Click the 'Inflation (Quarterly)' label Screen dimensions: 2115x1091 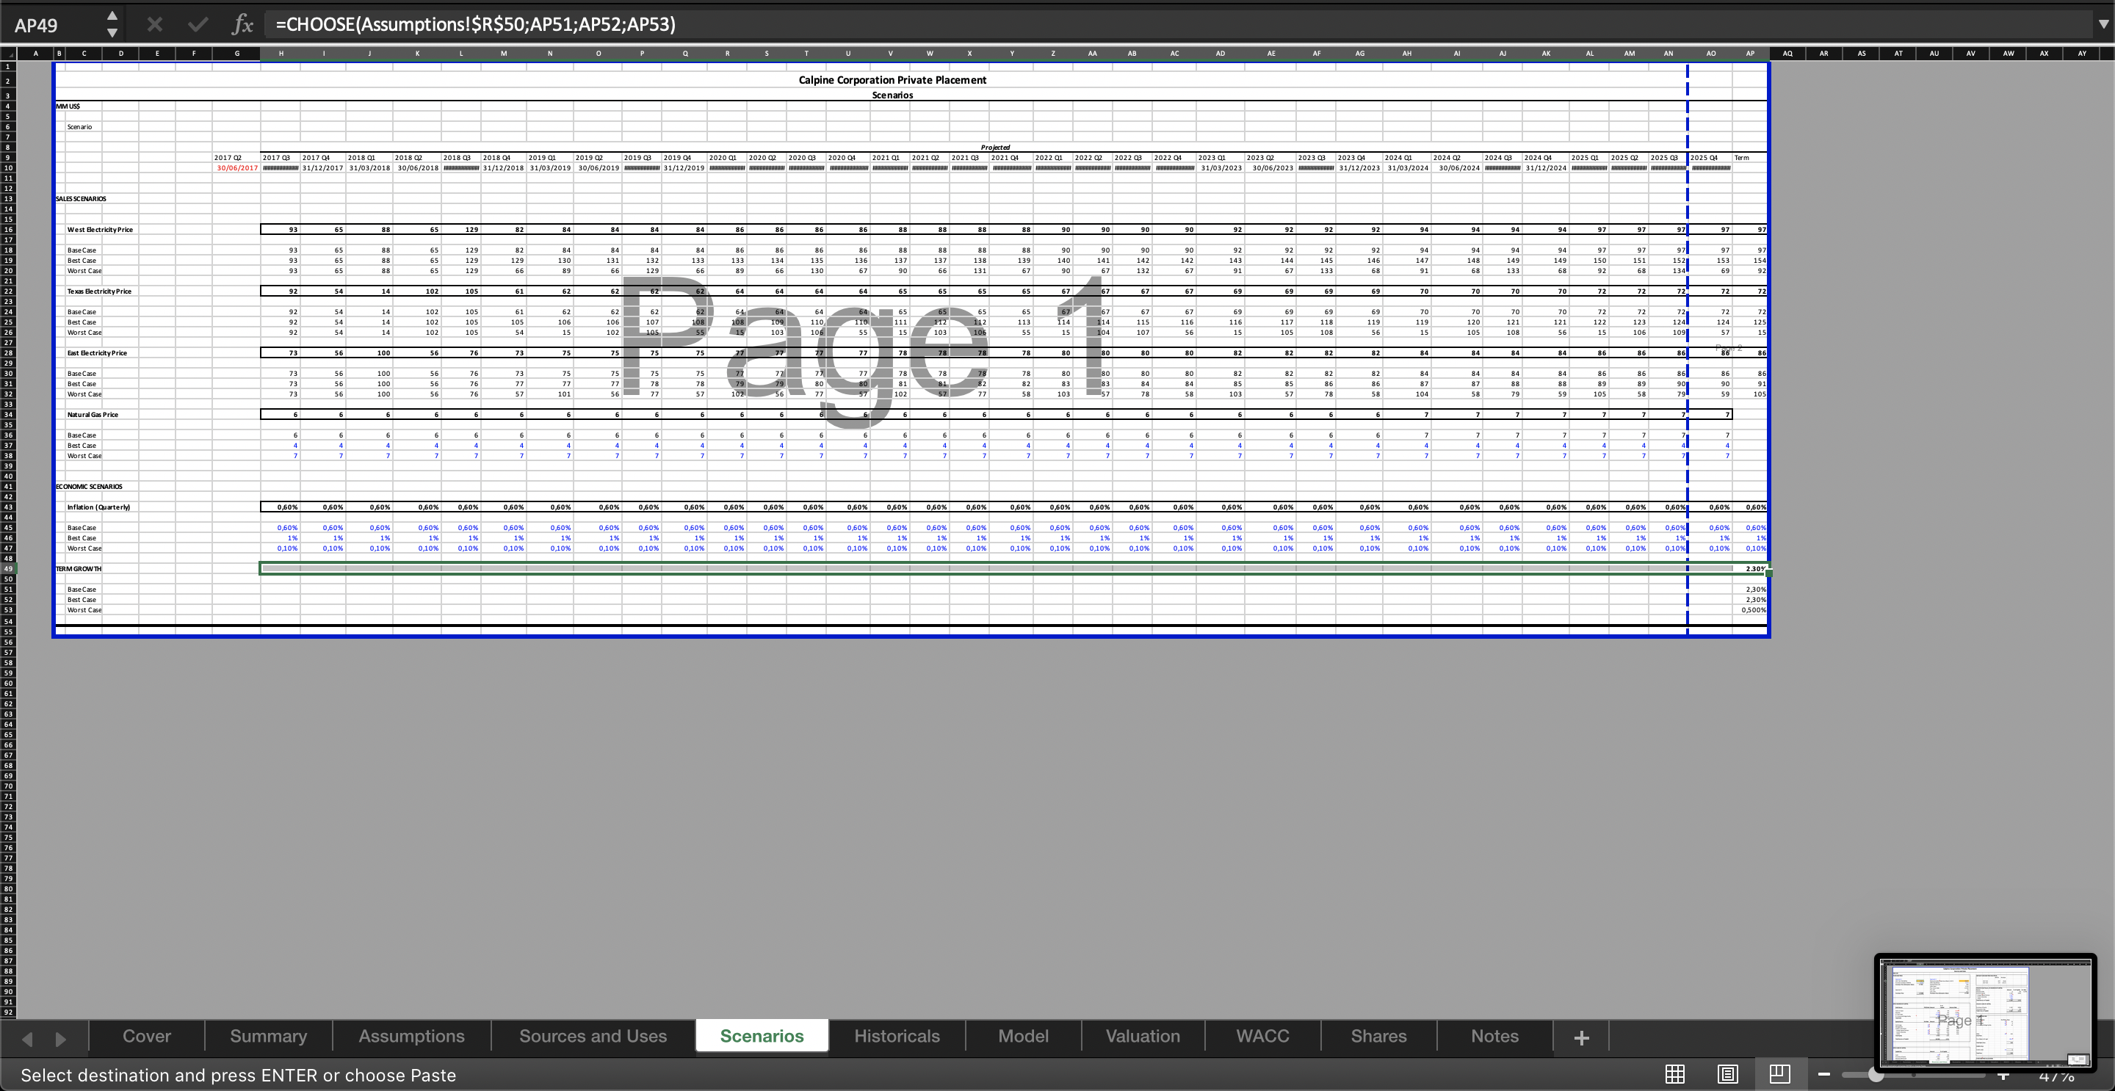click(98, 507)
